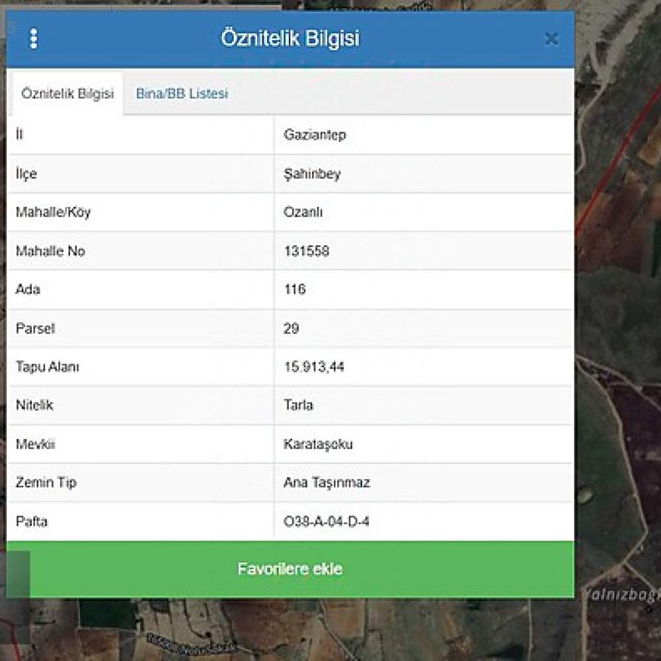Viewport: 661px width, 661px height.
Task: Select the İlçe value Şahinbey
Action: coord(312,174)
